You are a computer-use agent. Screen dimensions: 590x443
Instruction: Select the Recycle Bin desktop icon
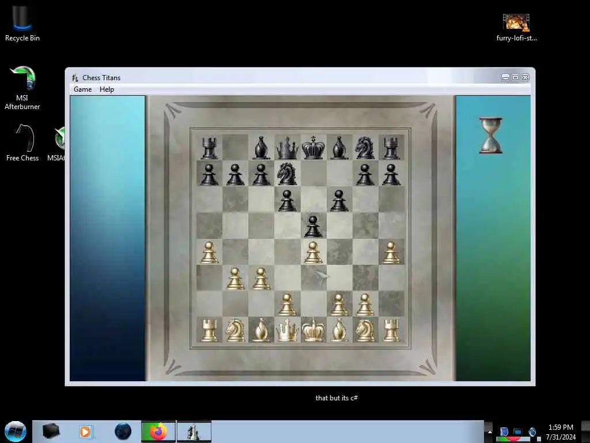point(22,22)
